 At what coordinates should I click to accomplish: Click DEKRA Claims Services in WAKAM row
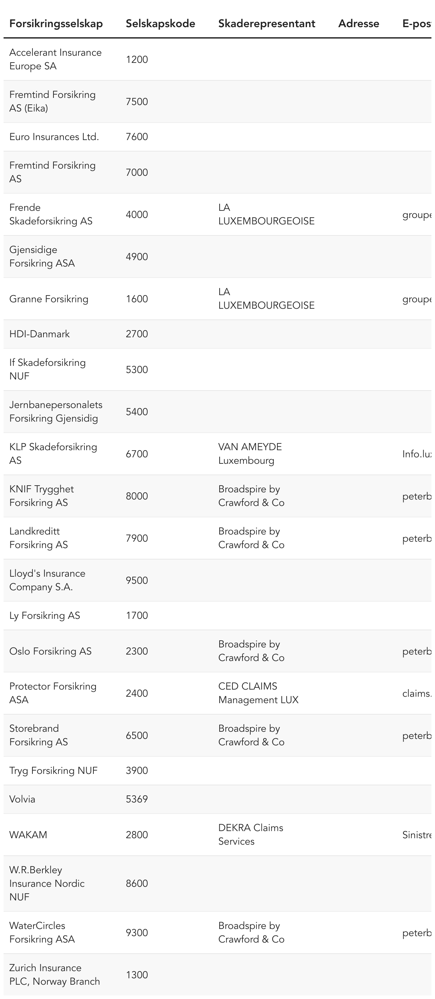(251, 834)
